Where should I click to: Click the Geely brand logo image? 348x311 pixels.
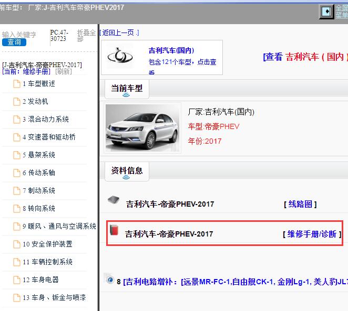click(120, 56)
